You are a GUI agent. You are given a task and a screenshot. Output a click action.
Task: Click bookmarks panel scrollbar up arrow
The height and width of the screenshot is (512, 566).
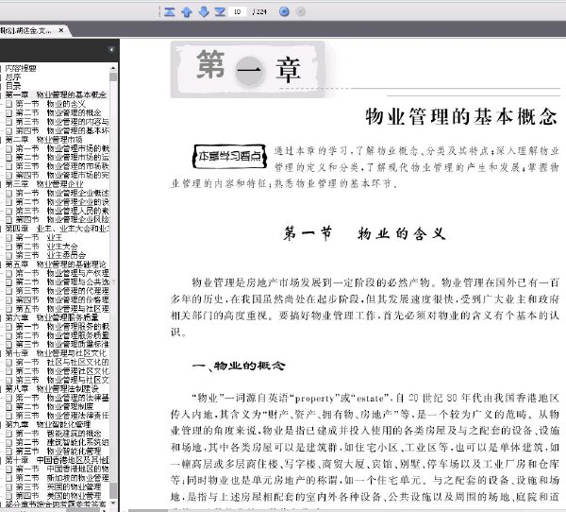(x=113, y=68)
